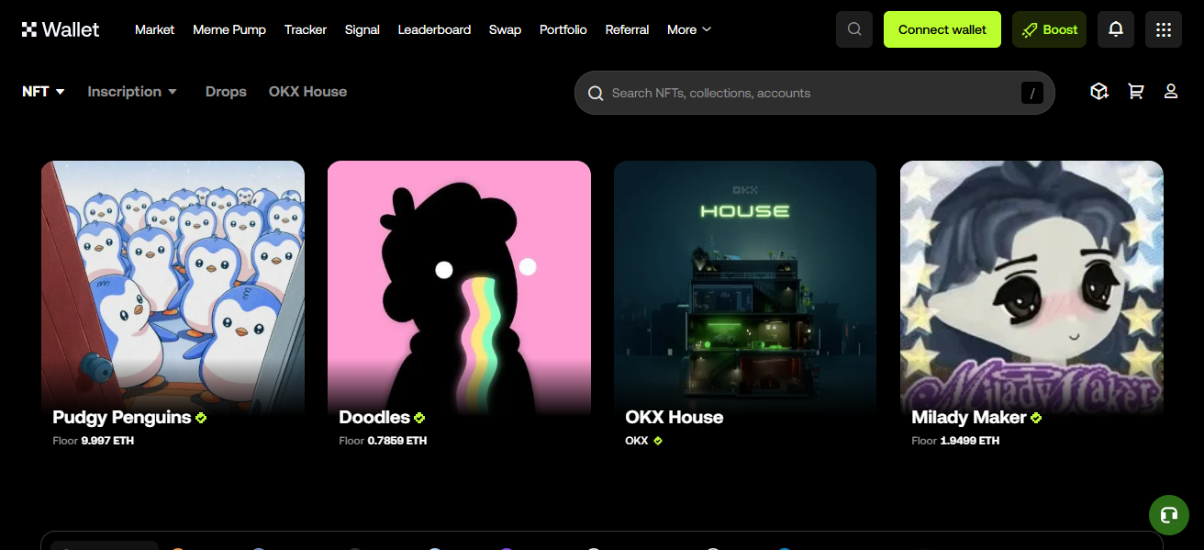Open the headset support chat

1169,515
